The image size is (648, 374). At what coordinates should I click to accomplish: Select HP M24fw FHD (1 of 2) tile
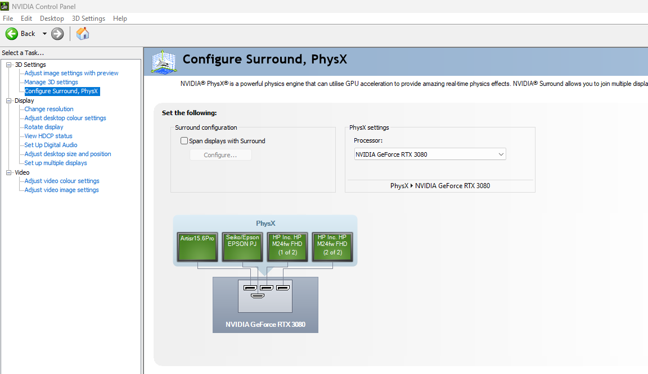point(287,247)
